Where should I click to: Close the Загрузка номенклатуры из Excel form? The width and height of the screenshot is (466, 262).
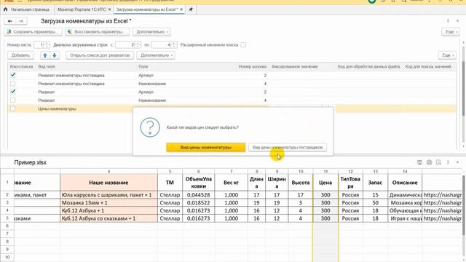pos(458,21)
